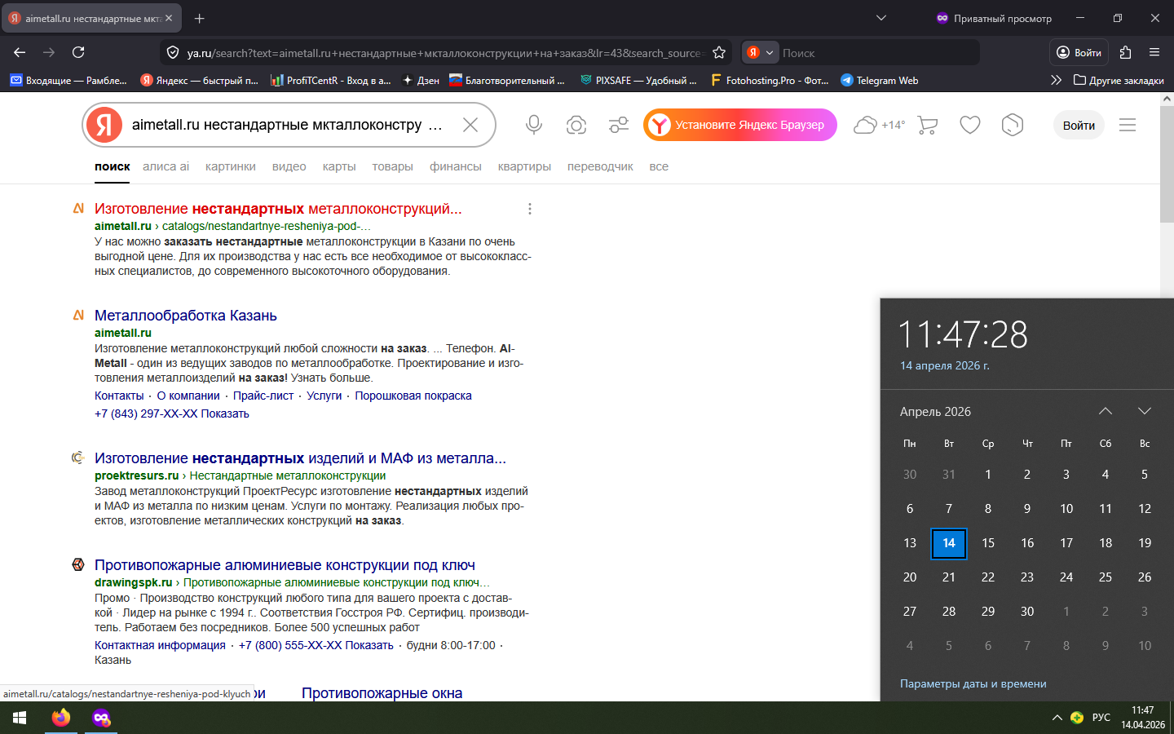This screenshot has width=1174, height=734.
Task: Open search settings sliders icon
Action: coord(619,125)
